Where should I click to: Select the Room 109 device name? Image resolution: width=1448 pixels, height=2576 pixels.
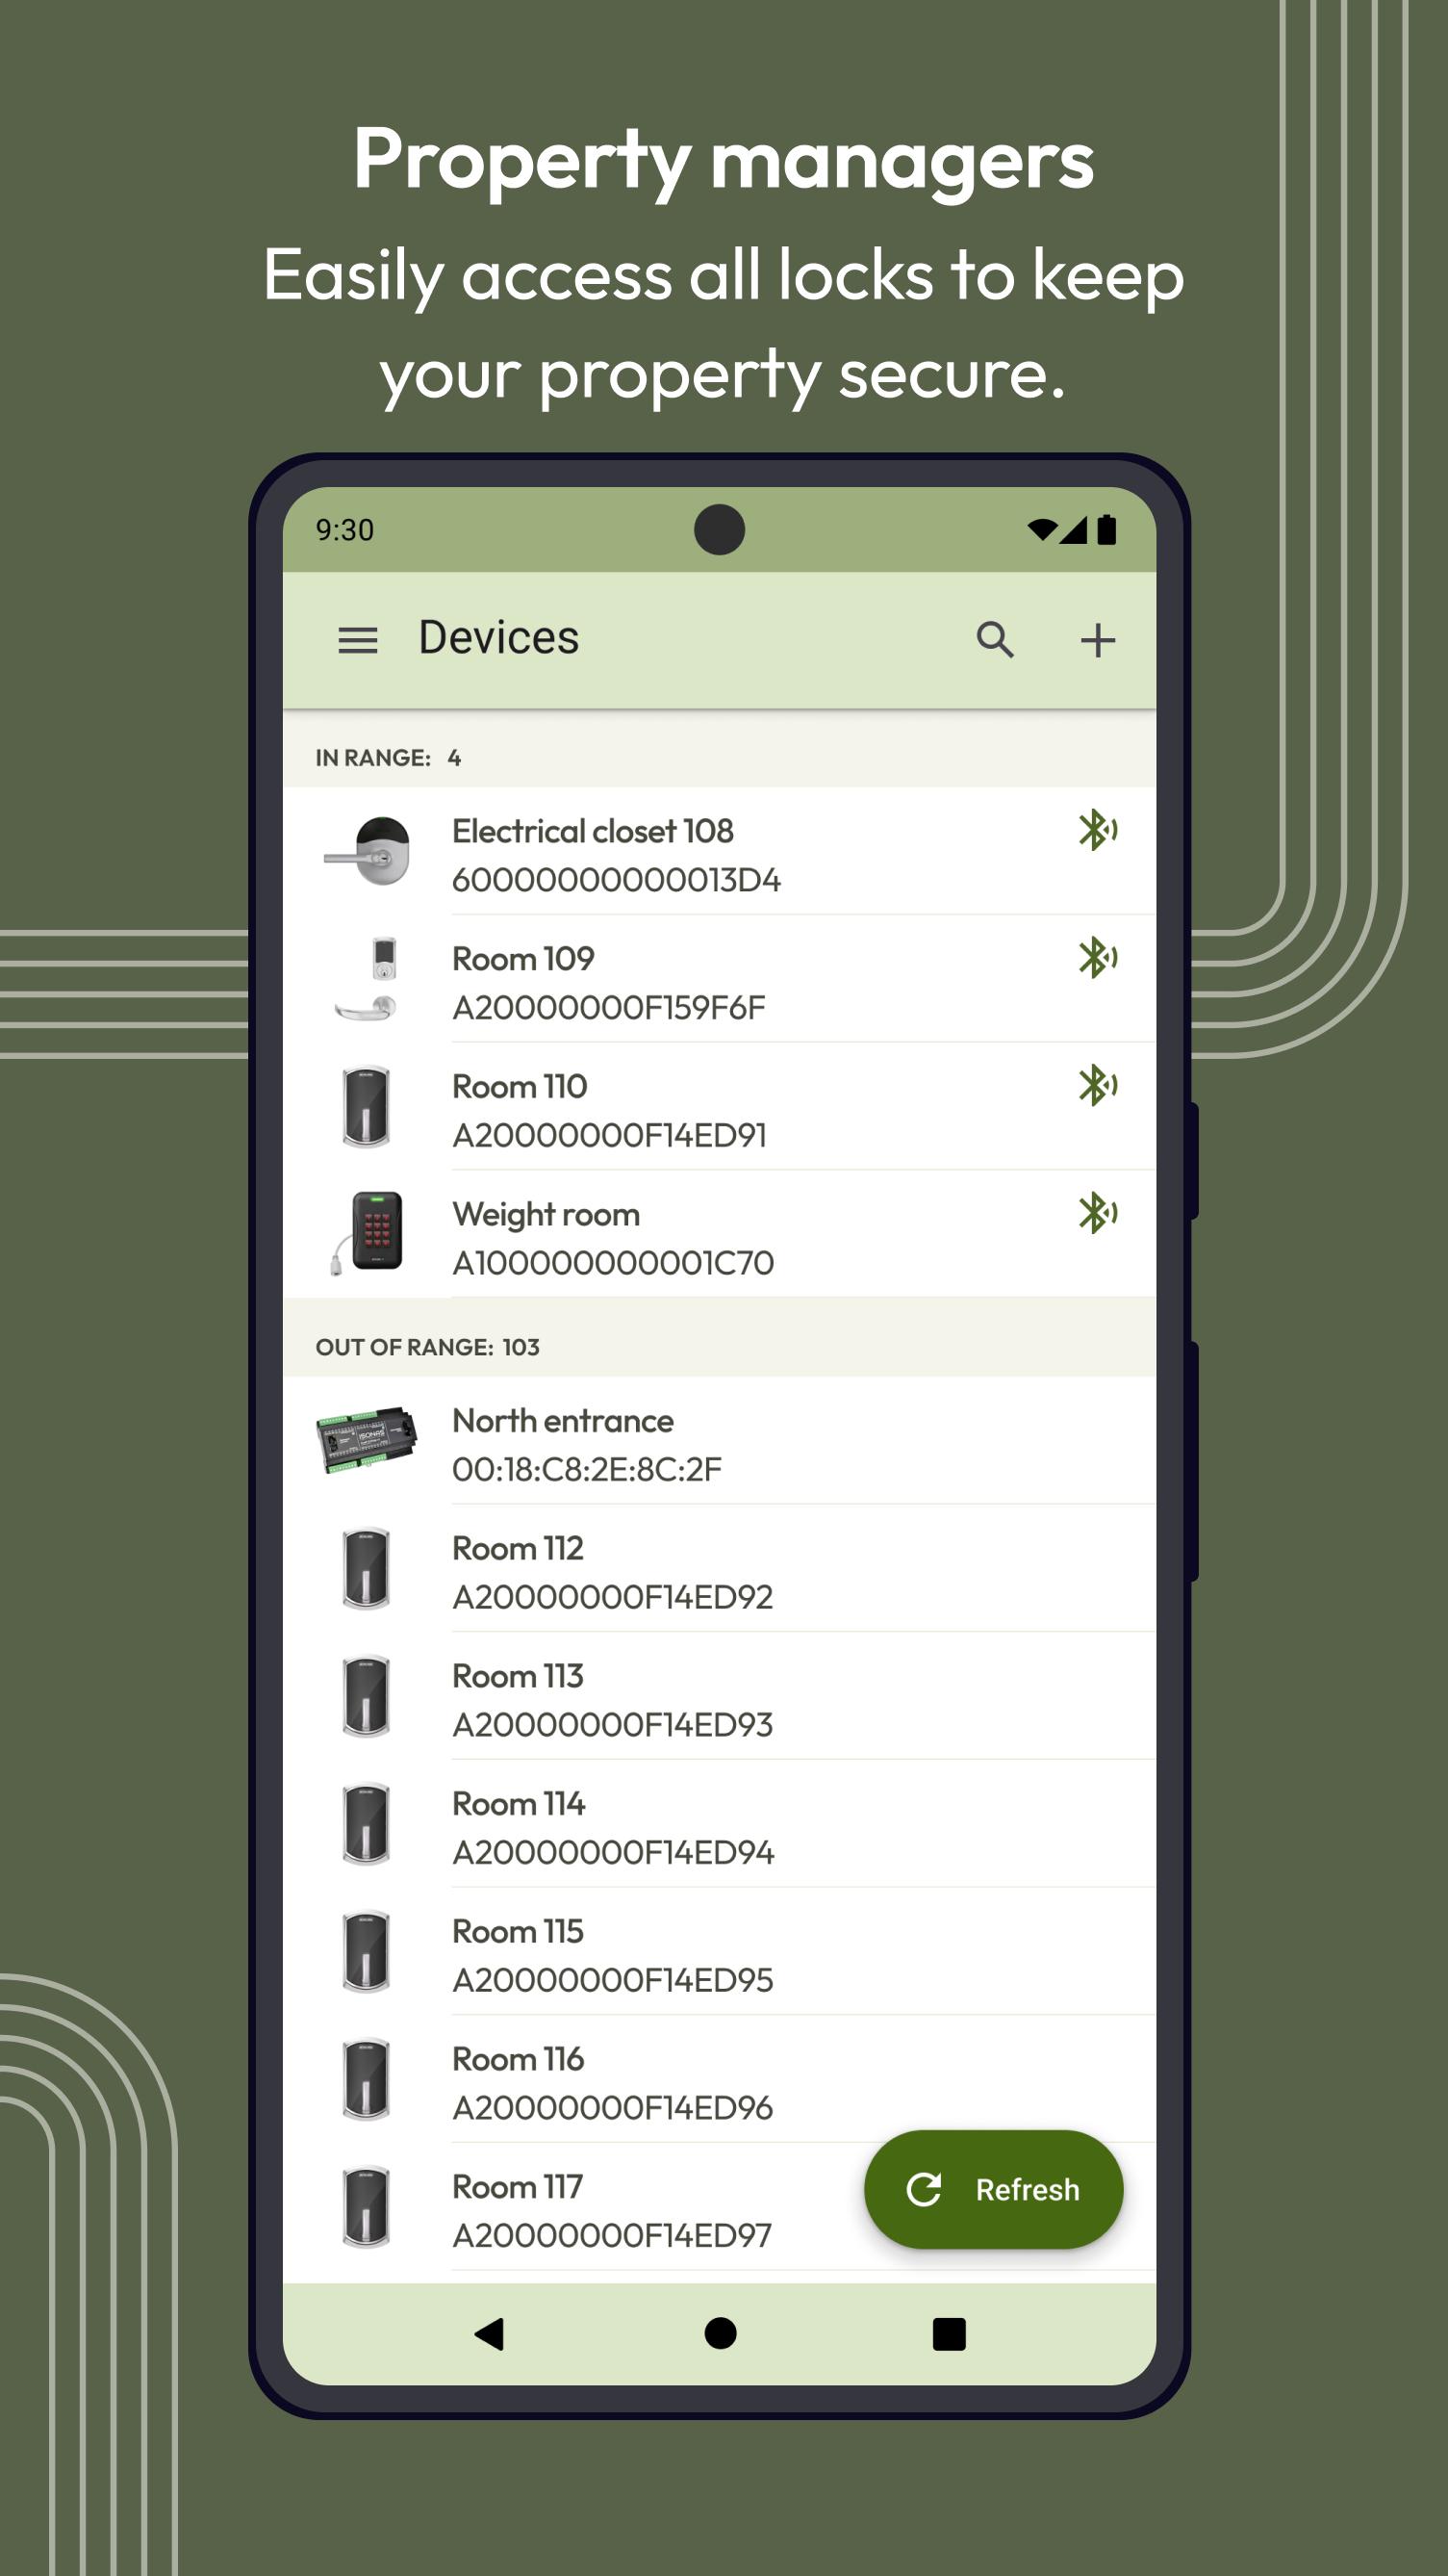[x=522, y=959]
